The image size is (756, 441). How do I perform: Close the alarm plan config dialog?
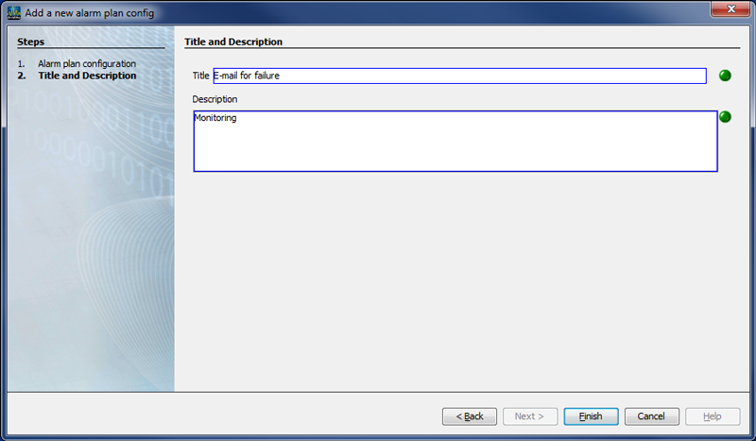click(726, 11)
